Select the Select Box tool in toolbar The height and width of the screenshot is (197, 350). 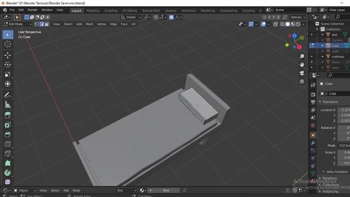point(8,35)
